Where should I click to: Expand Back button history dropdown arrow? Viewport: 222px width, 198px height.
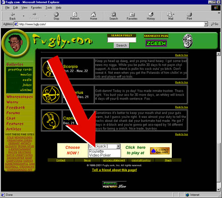click(24, 16)
